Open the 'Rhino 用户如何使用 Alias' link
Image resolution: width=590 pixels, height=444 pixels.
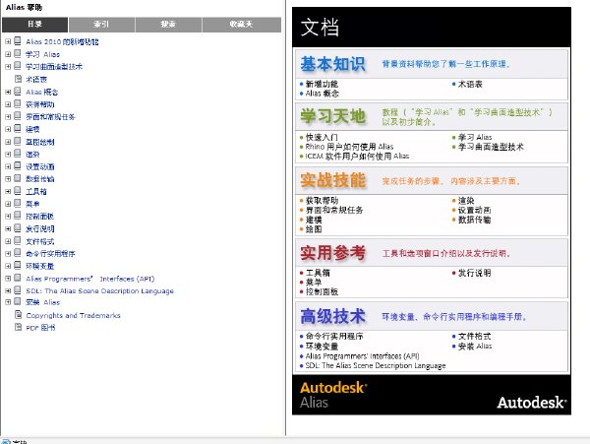349,147
